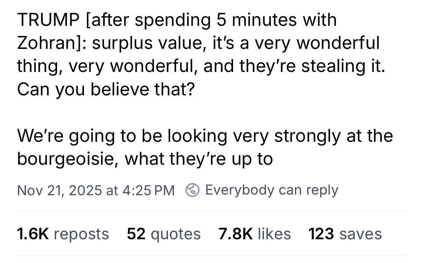The width and height of the screenshot is (422, 263).
Task: Click the "1.6K" repost count number
Action: 33,234
